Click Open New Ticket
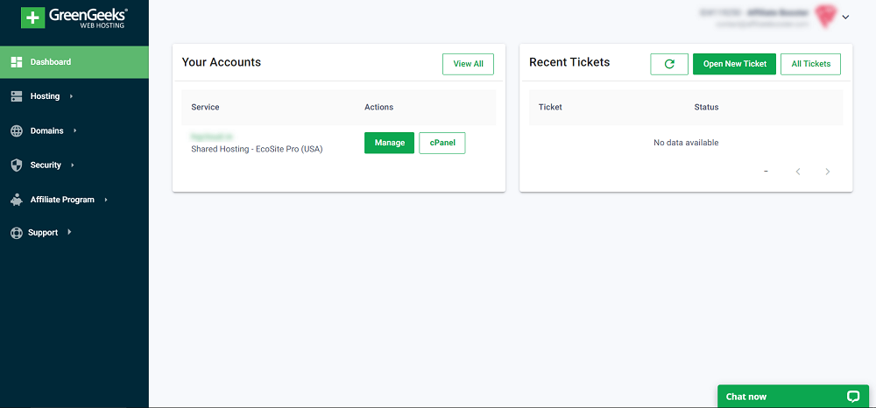The width and height of the screenshot is (876, 408). (735, 64)
